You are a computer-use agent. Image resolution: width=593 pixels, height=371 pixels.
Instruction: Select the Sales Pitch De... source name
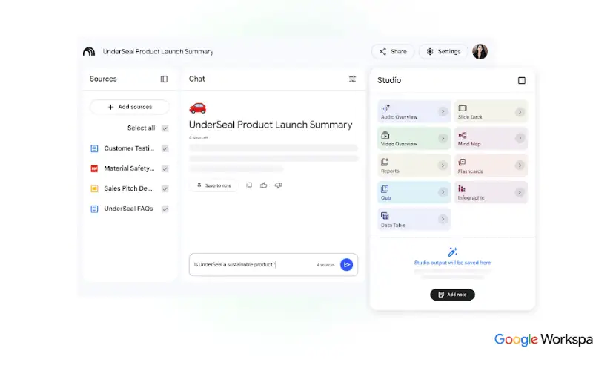point(128,188)
